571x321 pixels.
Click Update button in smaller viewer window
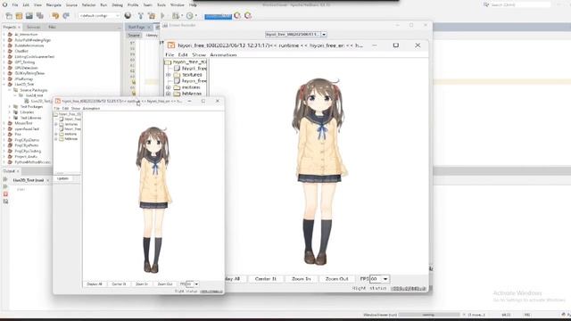(62, 178)
